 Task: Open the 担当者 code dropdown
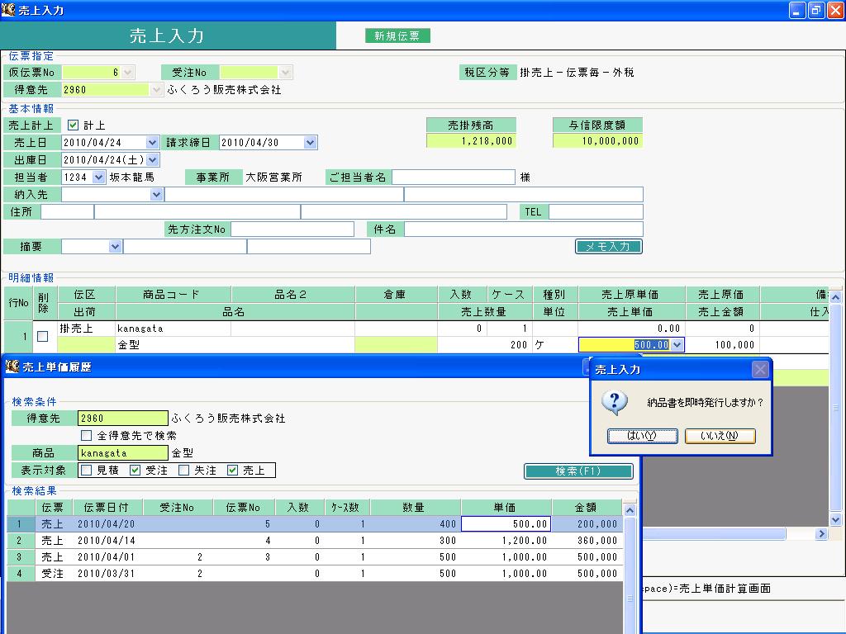point(99,177)
